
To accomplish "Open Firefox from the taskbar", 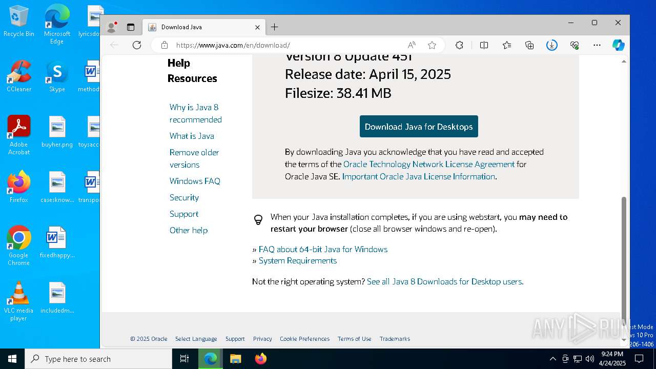I will [261, 359].
